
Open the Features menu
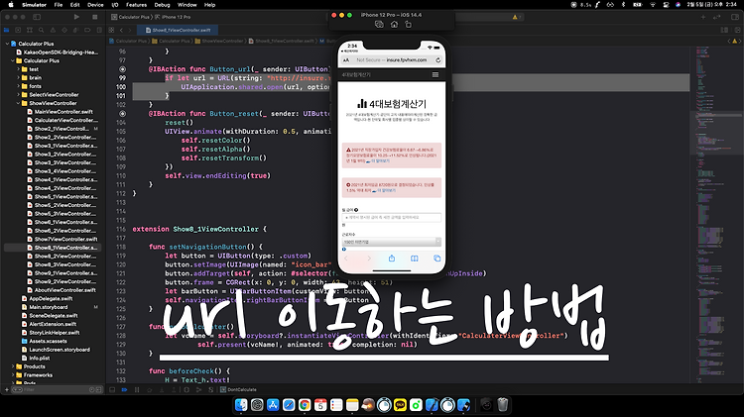click(136, 5)
